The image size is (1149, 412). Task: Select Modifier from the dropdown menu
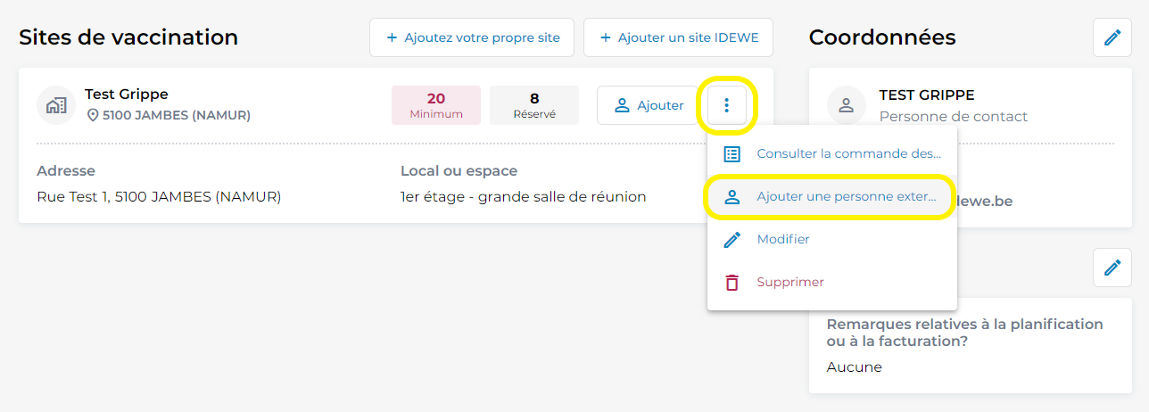point(832,239)
